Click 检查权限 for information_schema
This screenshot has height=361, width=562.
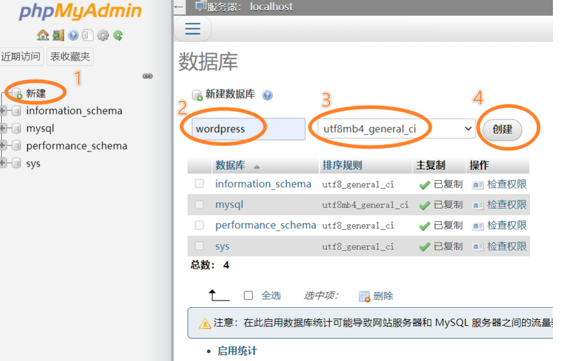coord(507,184)
